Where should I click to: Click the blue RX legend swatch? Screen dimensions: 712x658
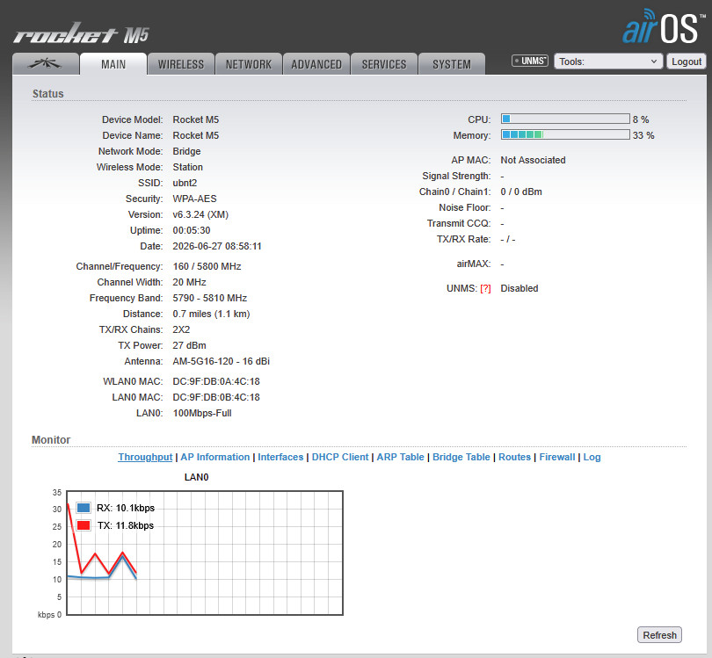click(84, 508)
